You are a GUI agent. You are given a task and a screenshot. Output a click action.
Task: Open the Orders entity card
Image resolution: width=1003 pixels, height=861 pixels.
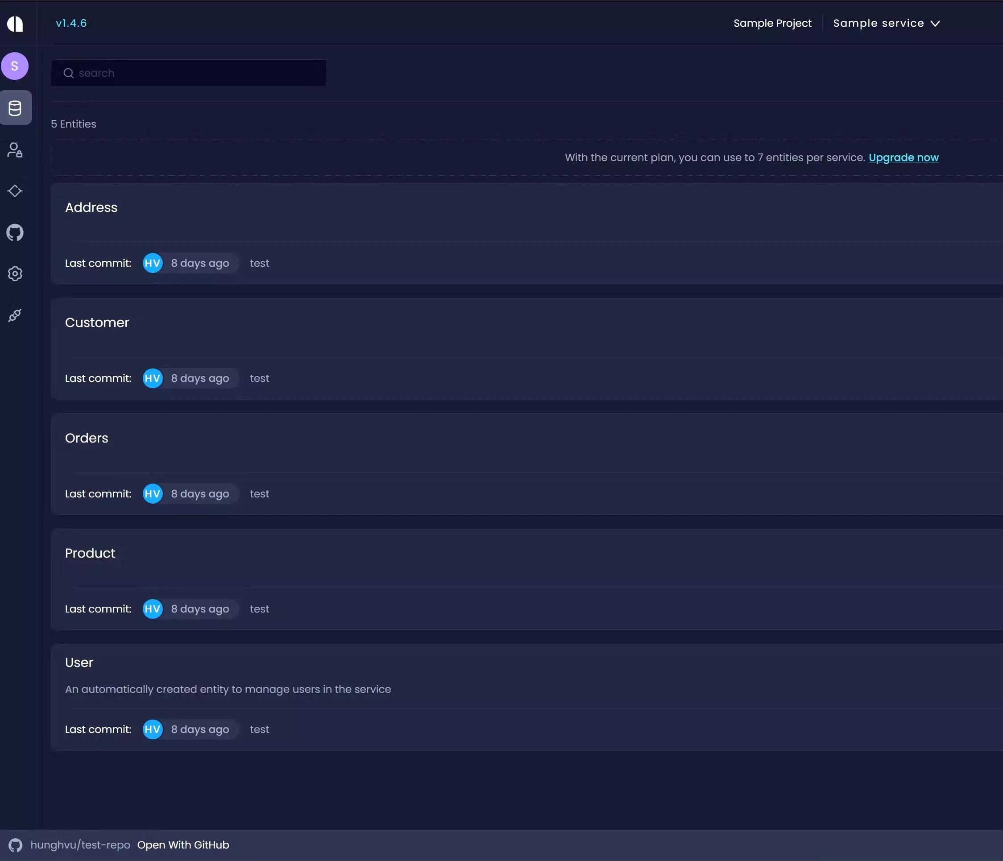click(x=87, y=438)
